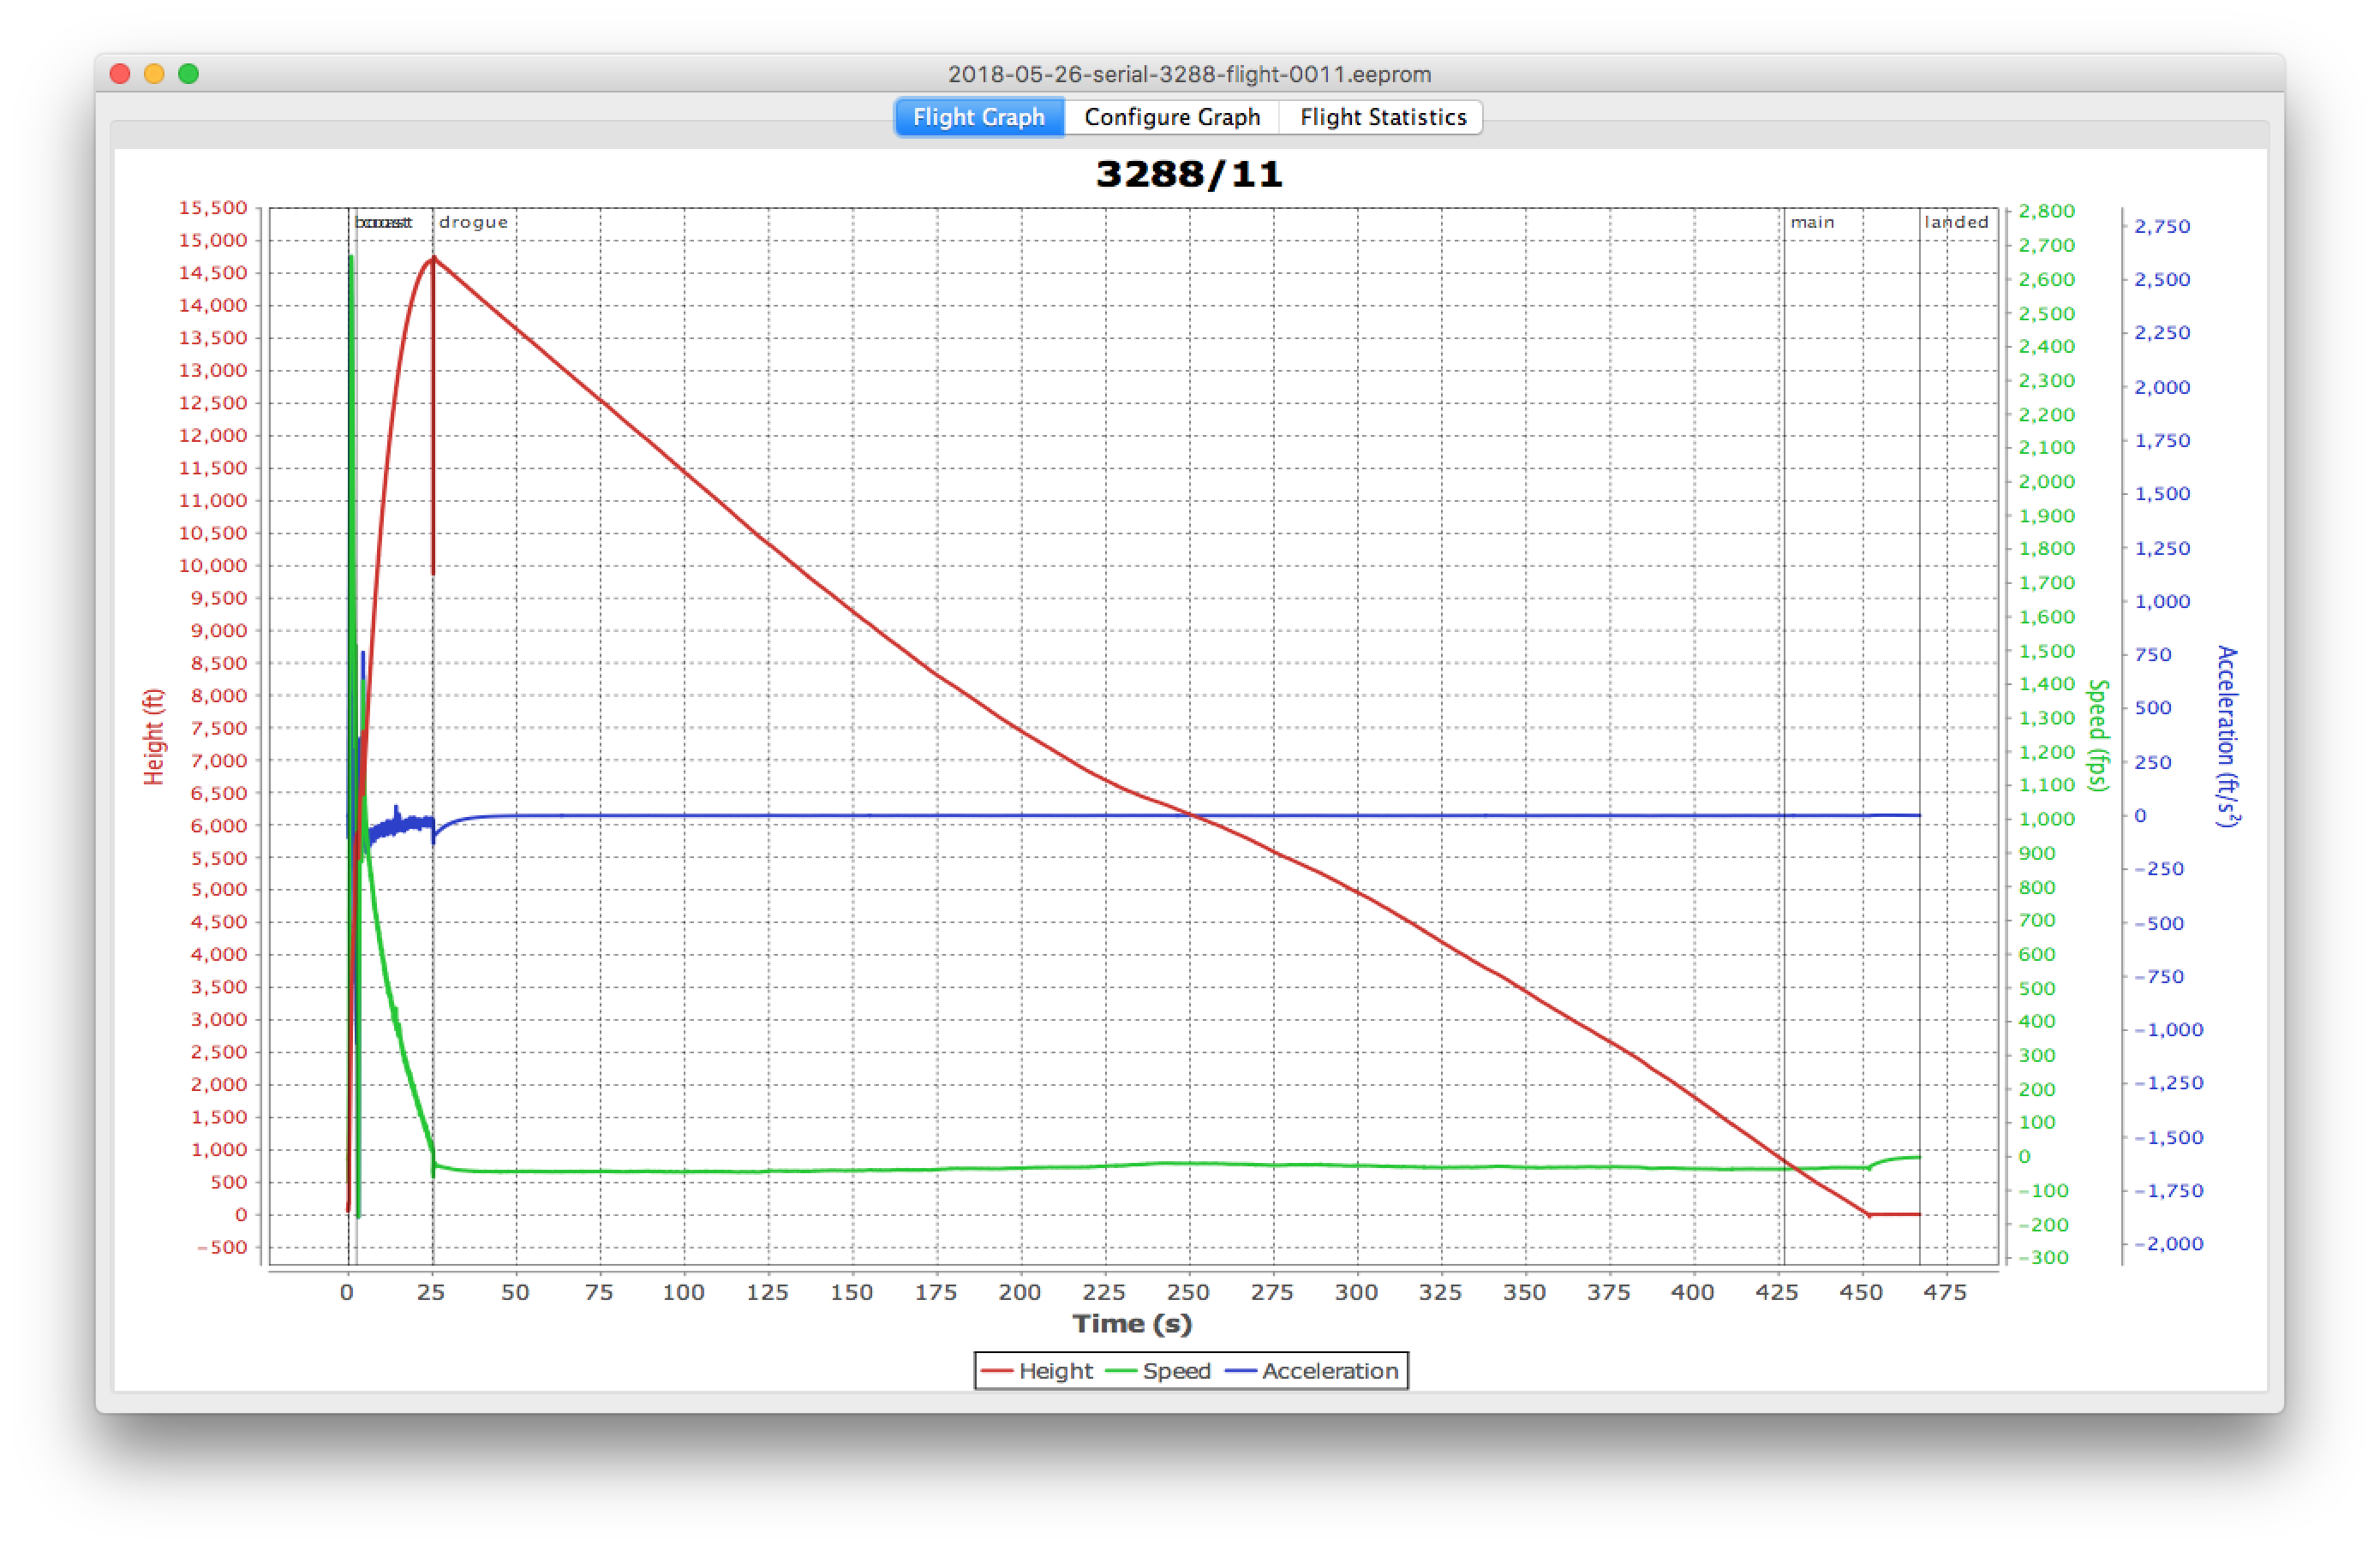Open the Configure Graph tab
This screenshot has height=1550, width=2380.
(1171, 117)
